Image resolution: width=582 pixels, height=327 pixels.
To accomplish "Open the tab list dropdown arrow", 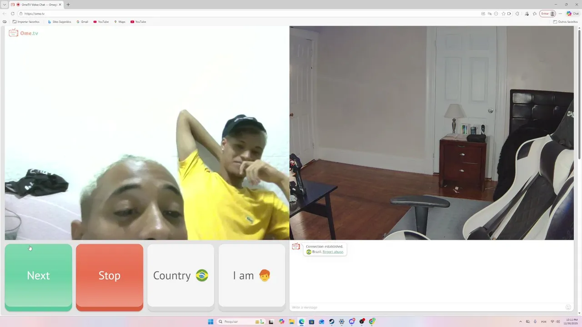I will coord(5,5).
